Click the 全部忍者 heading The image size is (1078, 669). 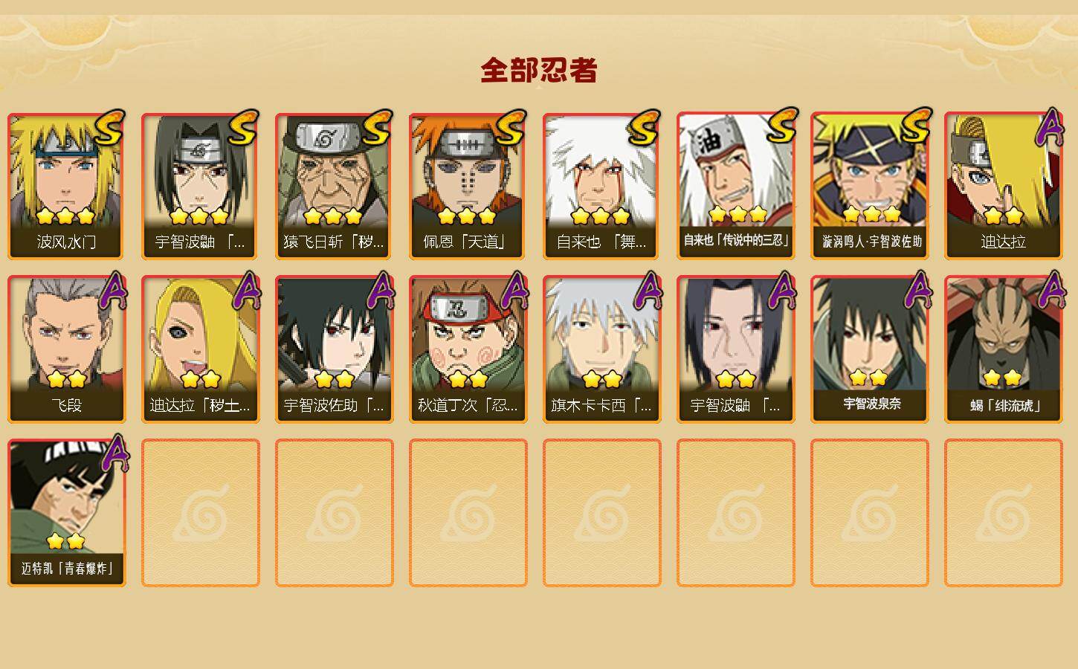point(539,71)
